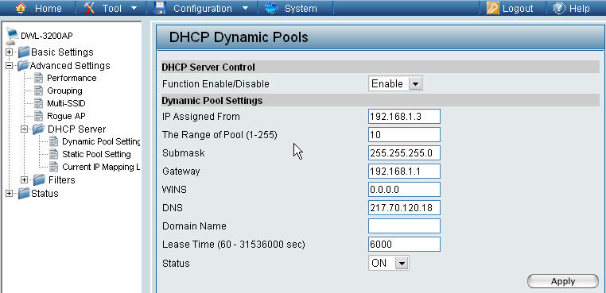Click the Advanced Settings folder icon
Image resolution: width=606 pixels, height=293 pixels.
pyautogui.click(x=23, y=65)
